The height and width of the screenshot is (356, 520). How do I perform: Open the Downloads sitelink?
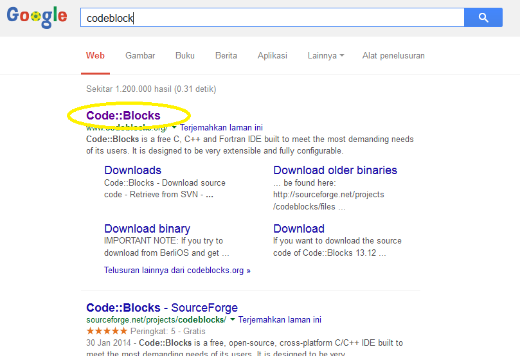point(132,170)
